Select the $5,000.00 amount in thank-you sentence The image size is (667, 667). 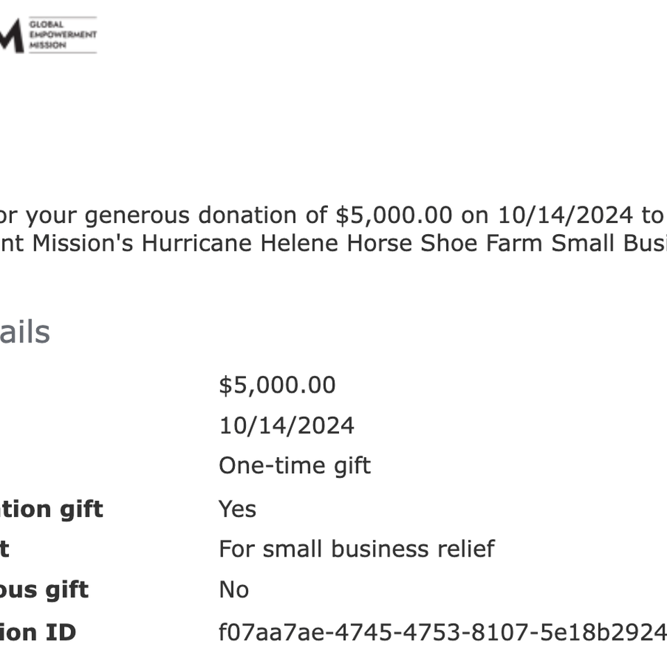[394, 215]
